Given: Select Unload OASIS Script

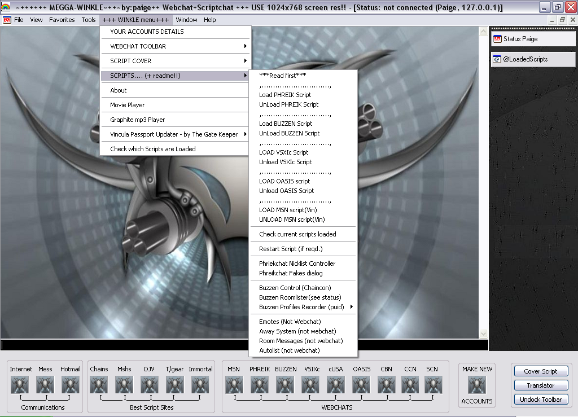Looking at the screenshot, I should [303, 191].
